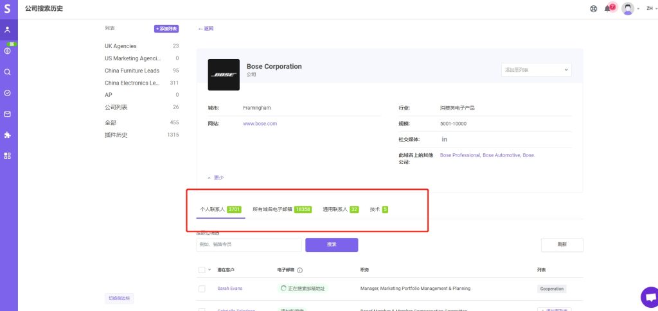Image resolution: width=658 pixels, height=311 pixels.
Task: Open the prospects person icon in sidebar
Action: coord(7,29)
